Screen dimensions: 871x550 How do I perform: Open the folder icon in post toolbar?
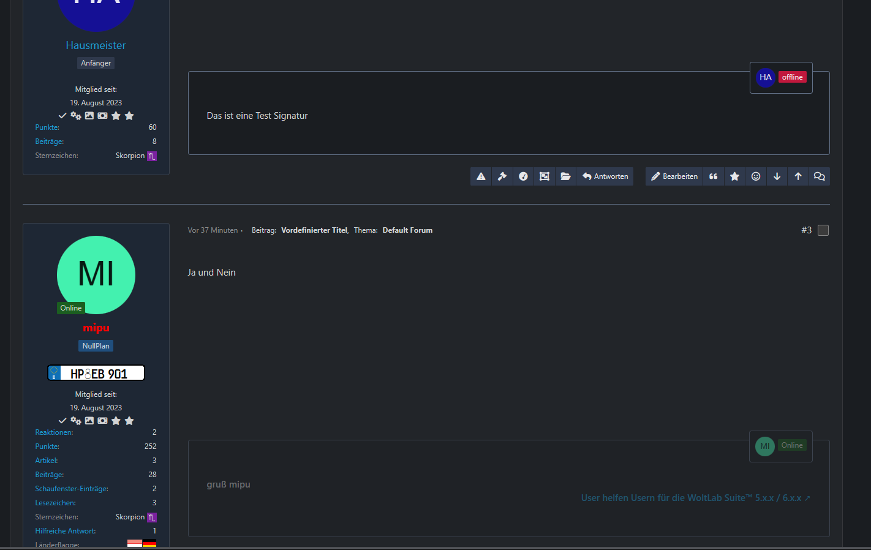[565, 176]
